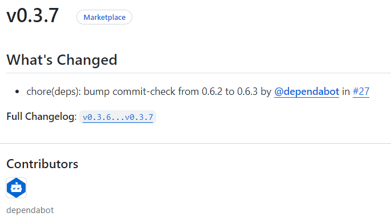Screen dimensions: 391x221
Task: Select the dependabot name under Contributors
Action: tap(30, 210)
